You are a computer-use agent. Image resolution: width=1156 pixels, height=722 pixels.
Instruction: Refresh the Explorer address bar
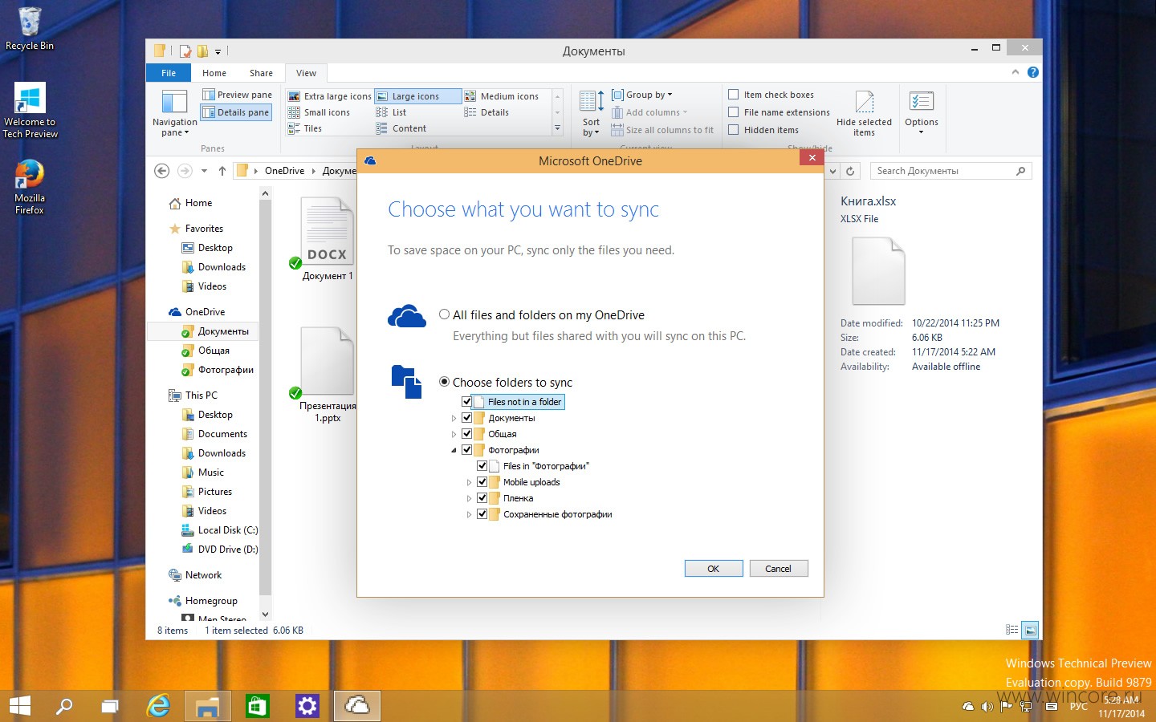point(850,171)
